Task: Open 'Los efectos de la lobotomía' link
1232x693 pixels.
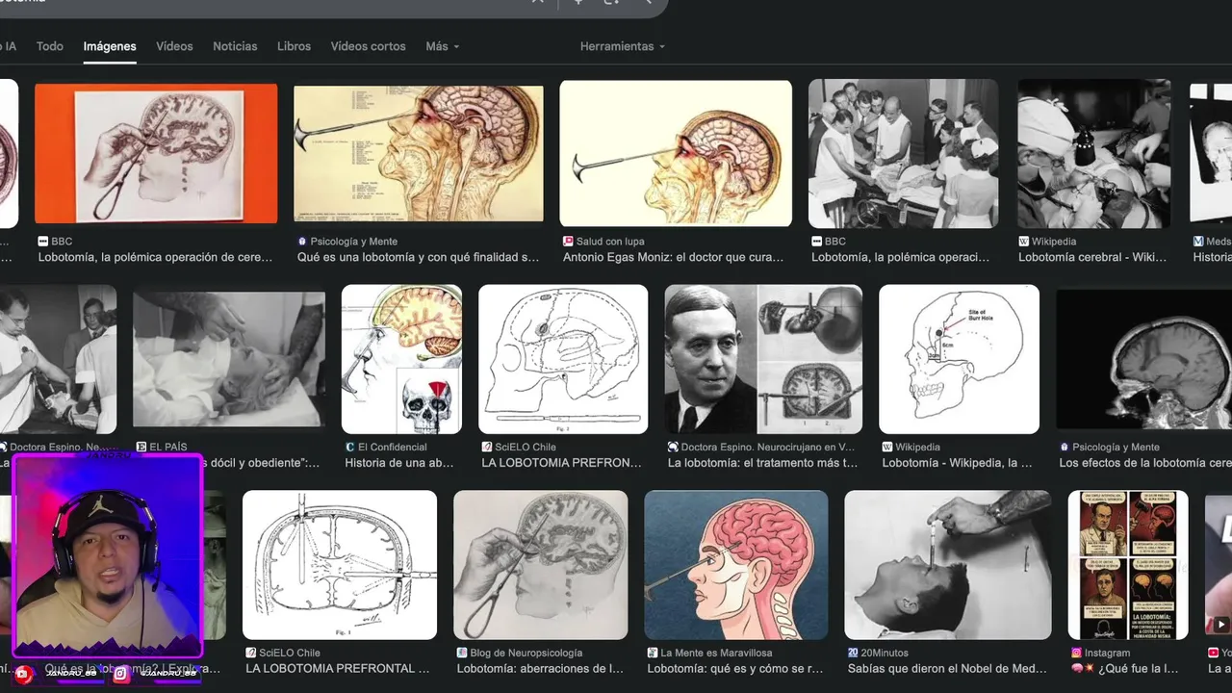Action: tap(1145, 463)
